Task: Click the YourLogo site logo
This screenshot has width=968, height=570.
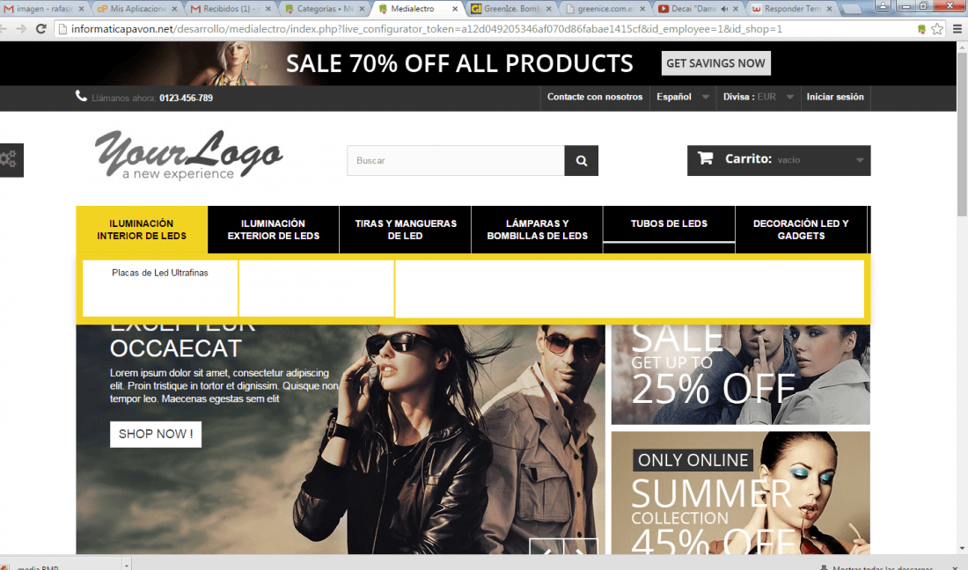Action: pyautogui.click(x=189, y=154)
